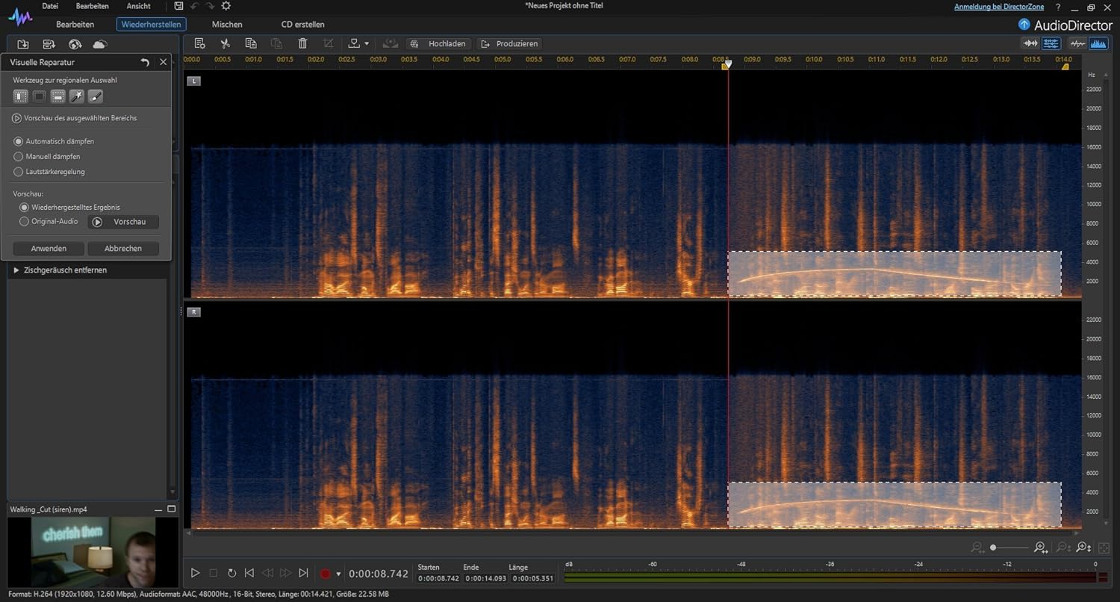Click the Anwenden button

(49, 249)
